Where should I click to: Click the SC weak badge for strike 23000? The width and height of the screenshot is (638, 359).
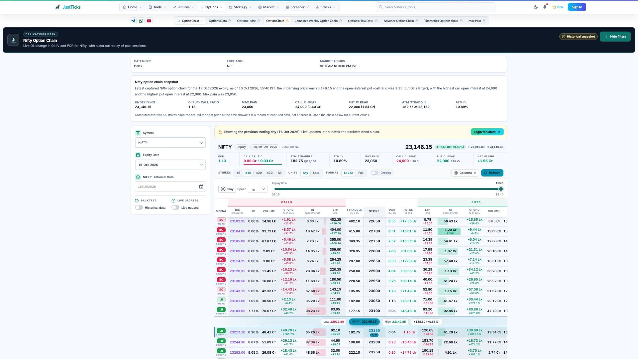(221, 290)
